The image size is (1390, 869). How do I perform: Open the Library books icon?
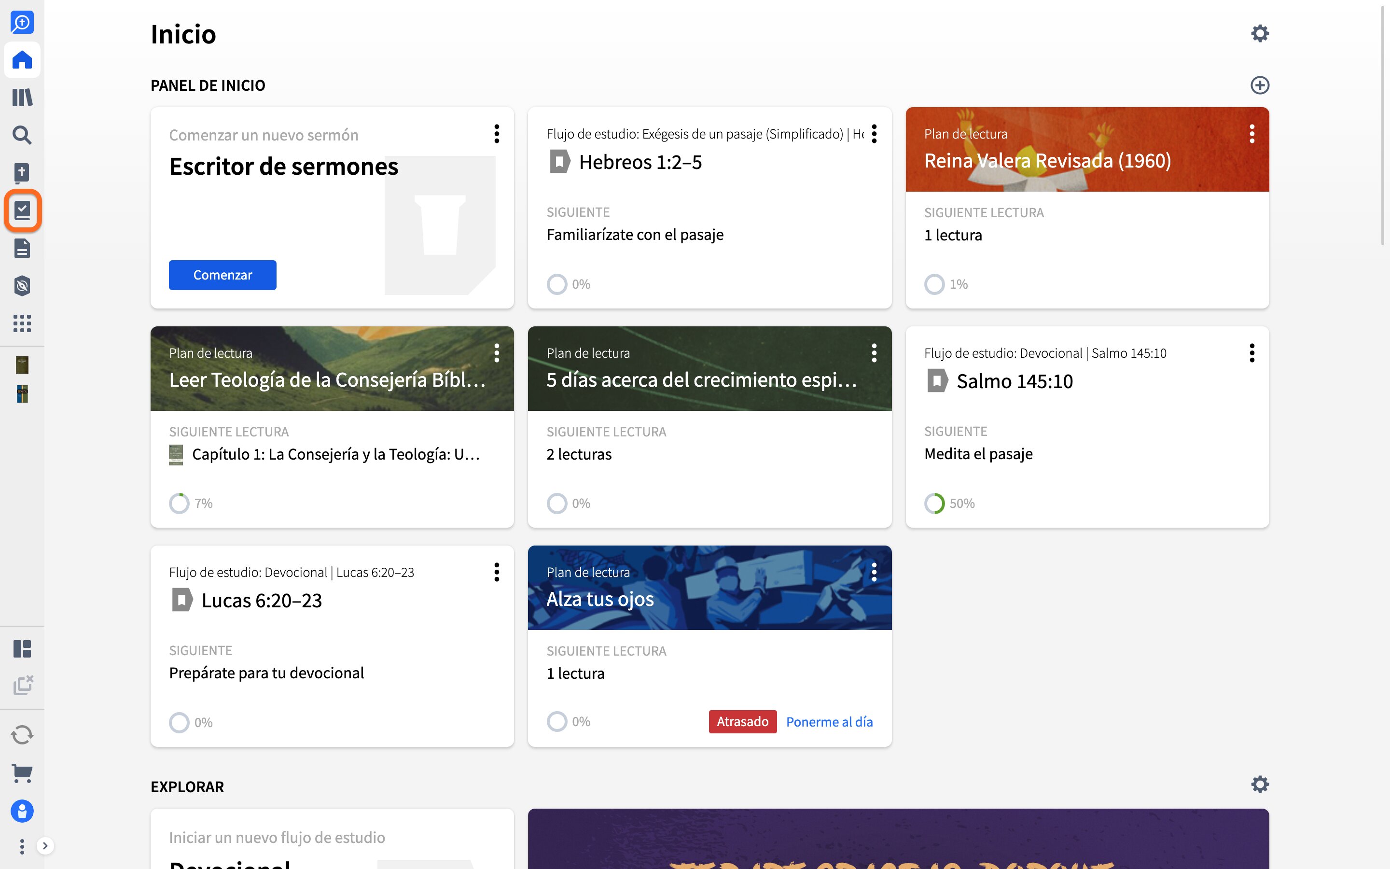click(22, 97)
